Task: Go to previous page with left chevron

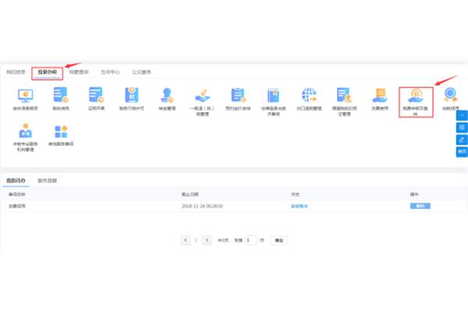Action: (186, 240)
